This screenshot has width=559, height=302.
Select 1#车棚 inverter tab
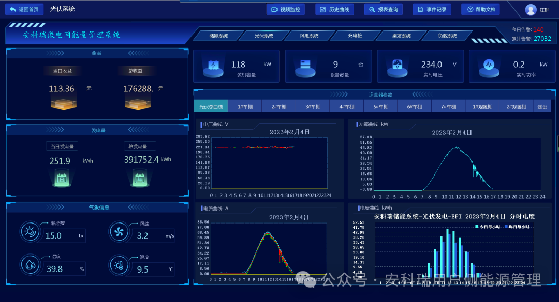pyautogui.click(x=245, y=107)
